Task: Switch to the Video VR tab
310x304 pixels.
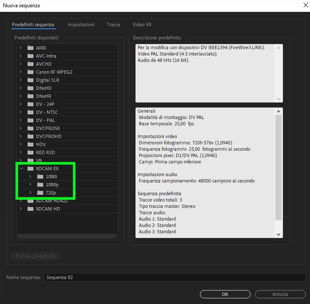Action: [x=142, y=25]
